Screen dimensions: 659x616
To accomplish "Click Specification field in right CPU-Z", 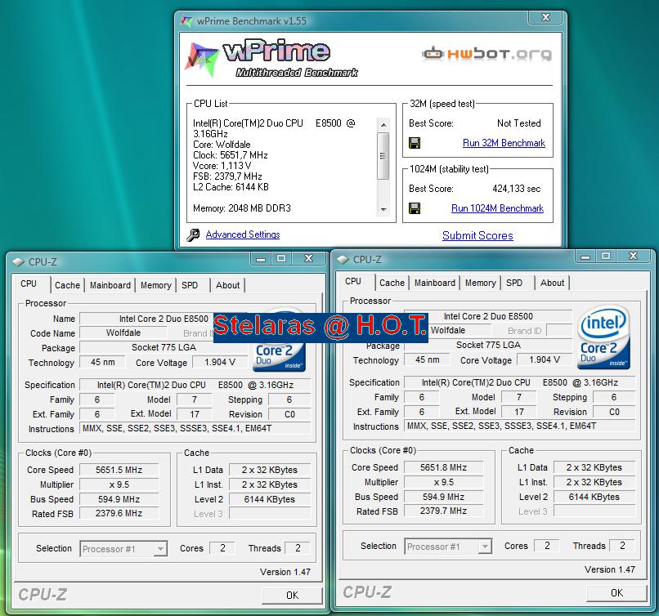I will coord(520,382).
